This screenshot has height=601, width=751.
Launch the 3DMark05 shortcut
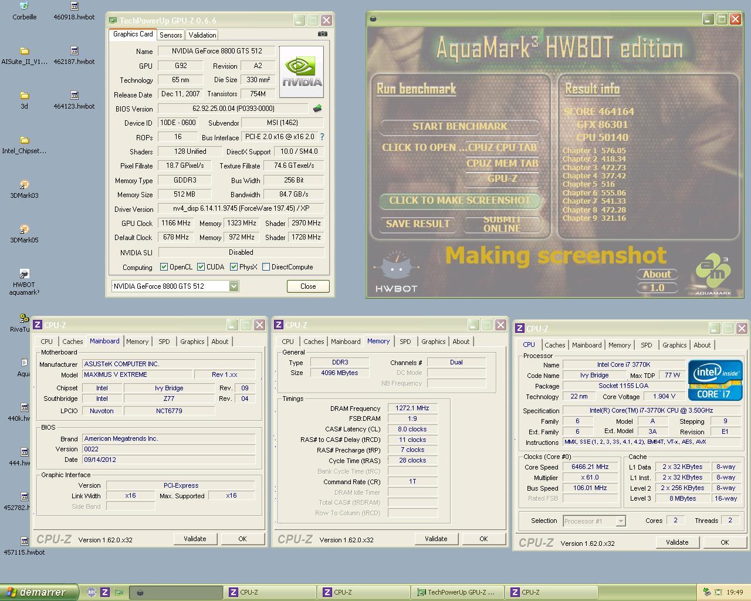pyautogui.click(x=24, y=229)
